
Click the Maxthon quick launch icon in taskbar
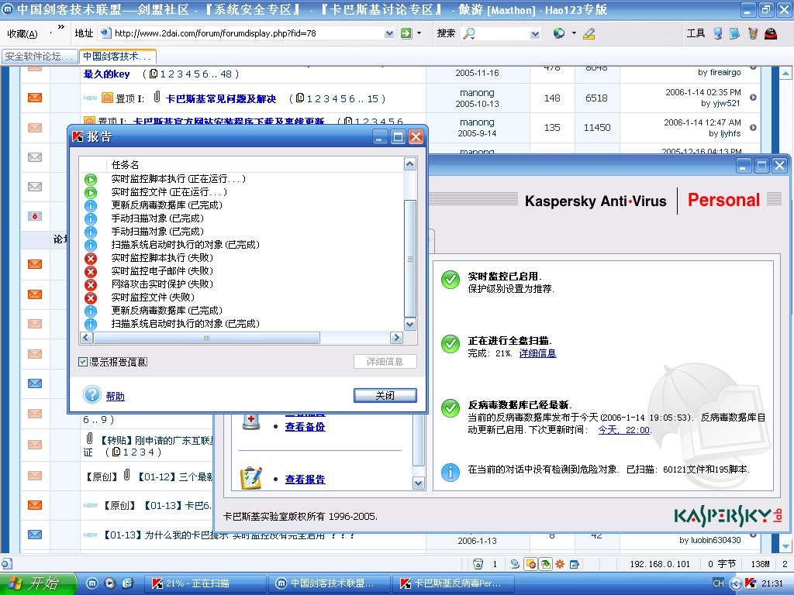91,583
